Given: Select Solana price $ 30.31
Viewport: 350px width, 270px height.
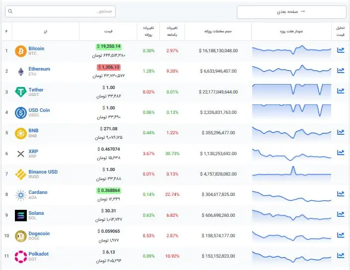Looking at the screenshot, I should [109, 211].
